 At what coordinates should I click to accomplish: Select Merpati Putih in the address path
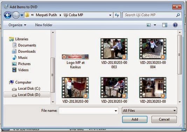(46, 15)
